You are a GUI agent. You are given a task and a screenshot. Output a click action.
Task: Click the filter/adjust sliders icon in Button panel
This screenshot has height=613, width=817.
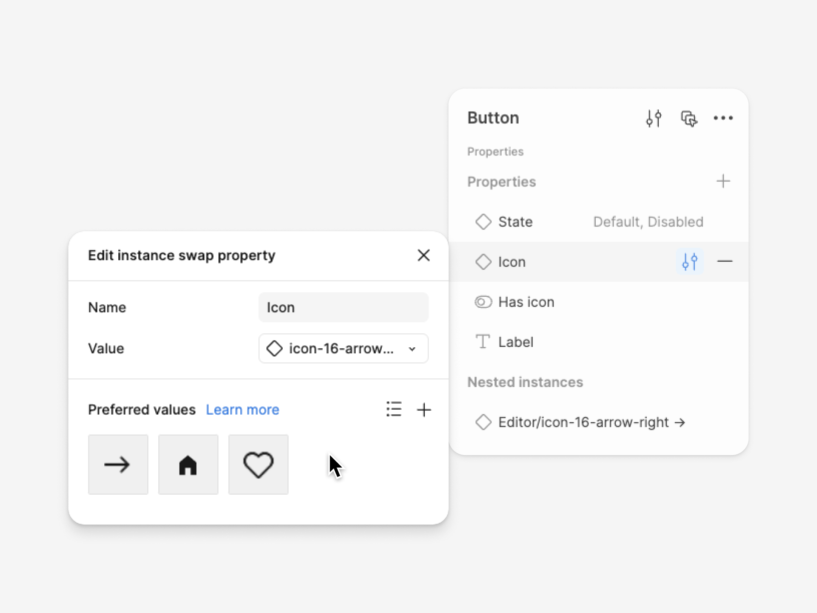tap(654, 118)
